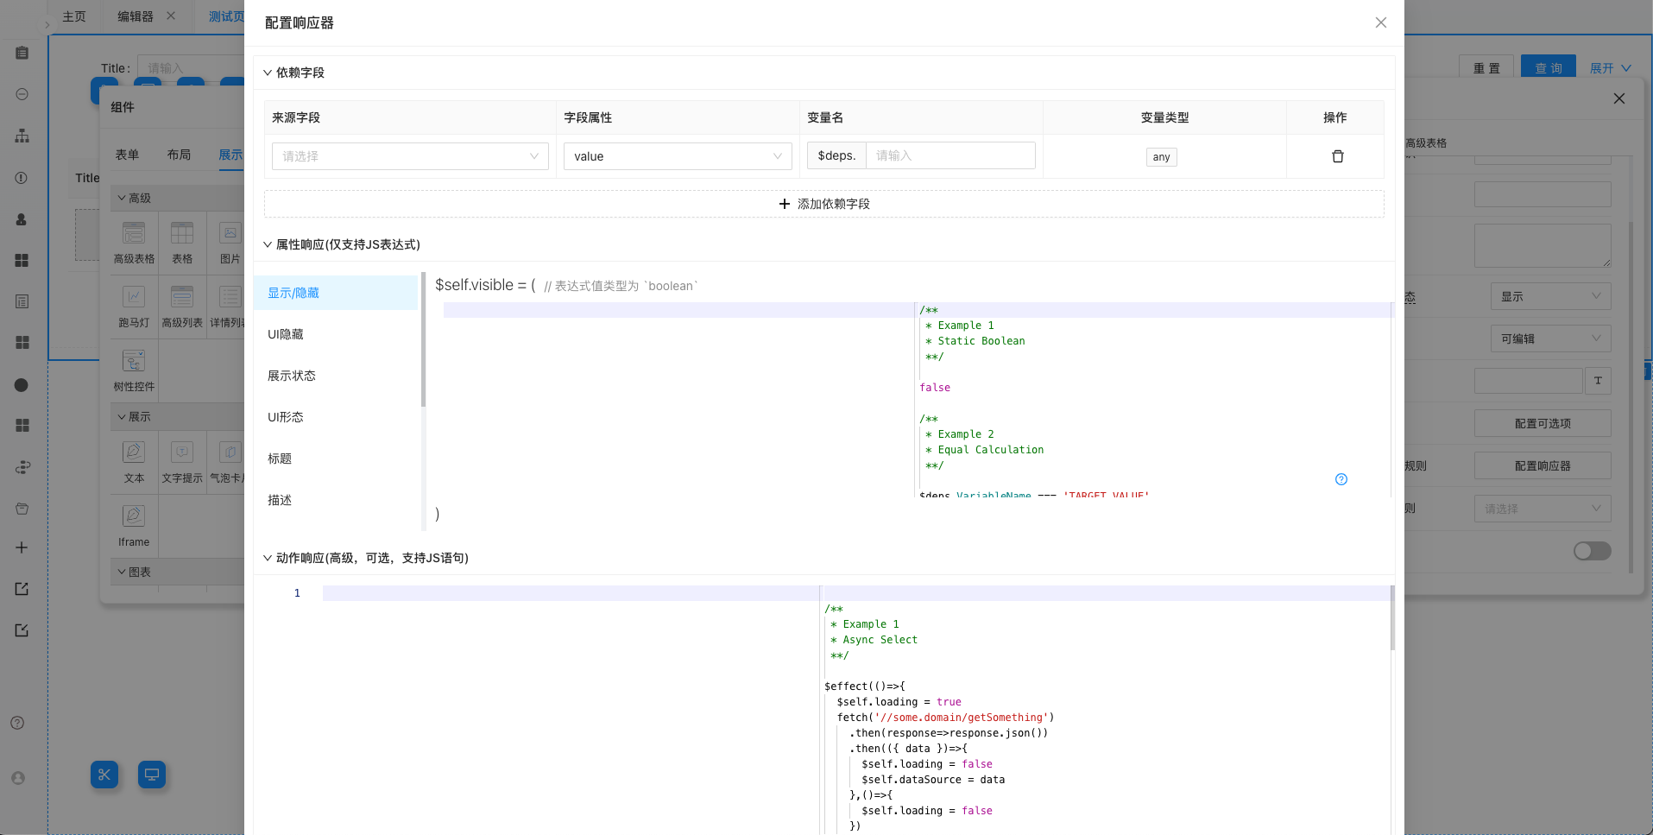Open the 来源字段 dropdown
Image resolution: width=1653 pixels, height=835 pixels.
point(410,156)
